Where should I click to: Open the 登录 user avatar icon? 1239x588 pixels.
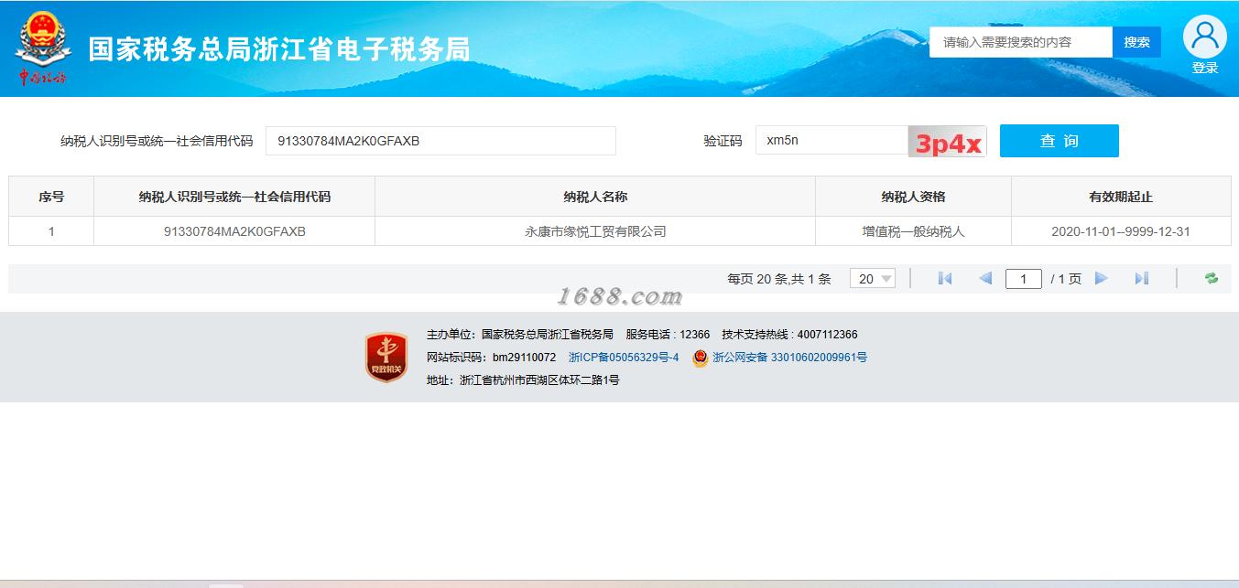tap(1205, 37)
